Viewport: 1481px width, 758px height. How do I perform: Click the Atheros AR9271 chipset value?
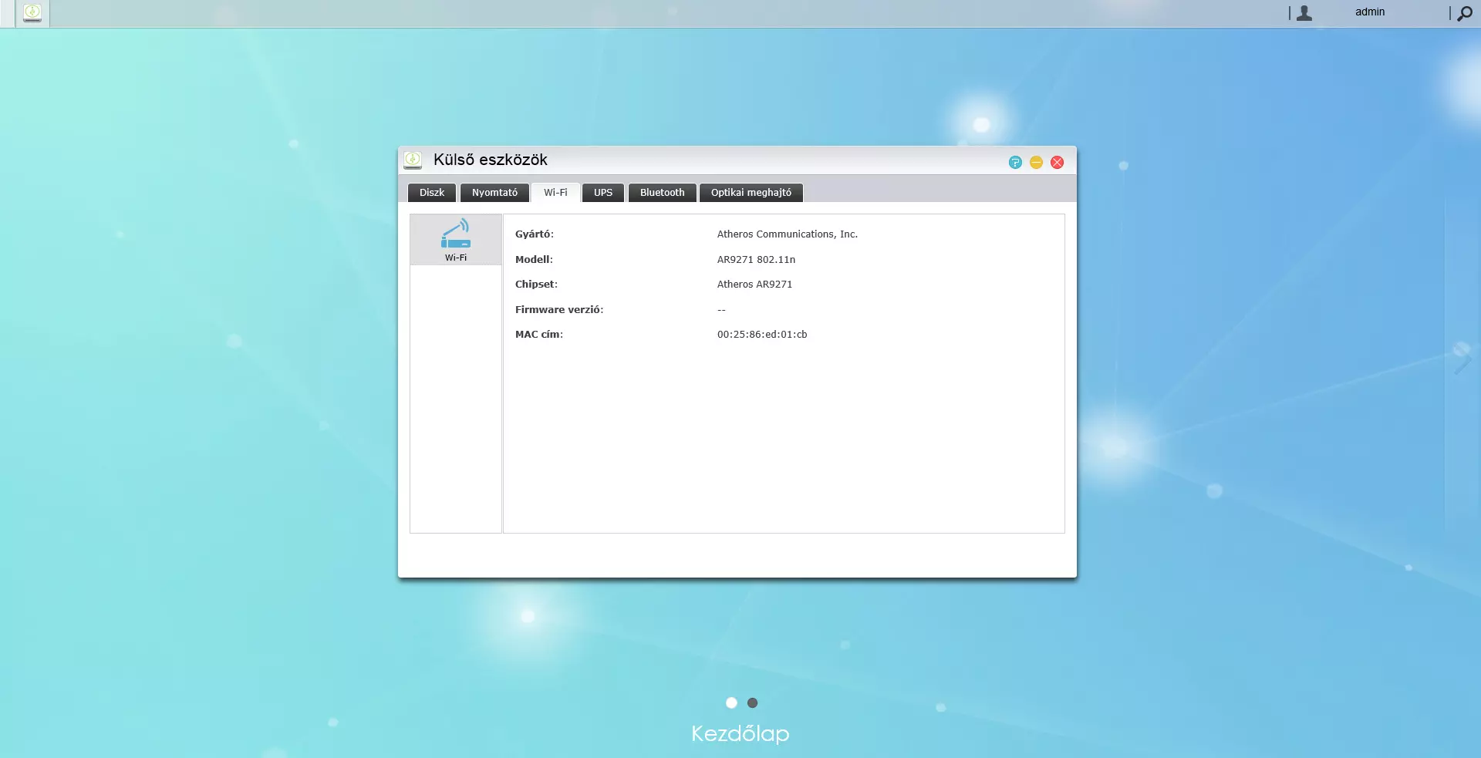coord(754,285)
